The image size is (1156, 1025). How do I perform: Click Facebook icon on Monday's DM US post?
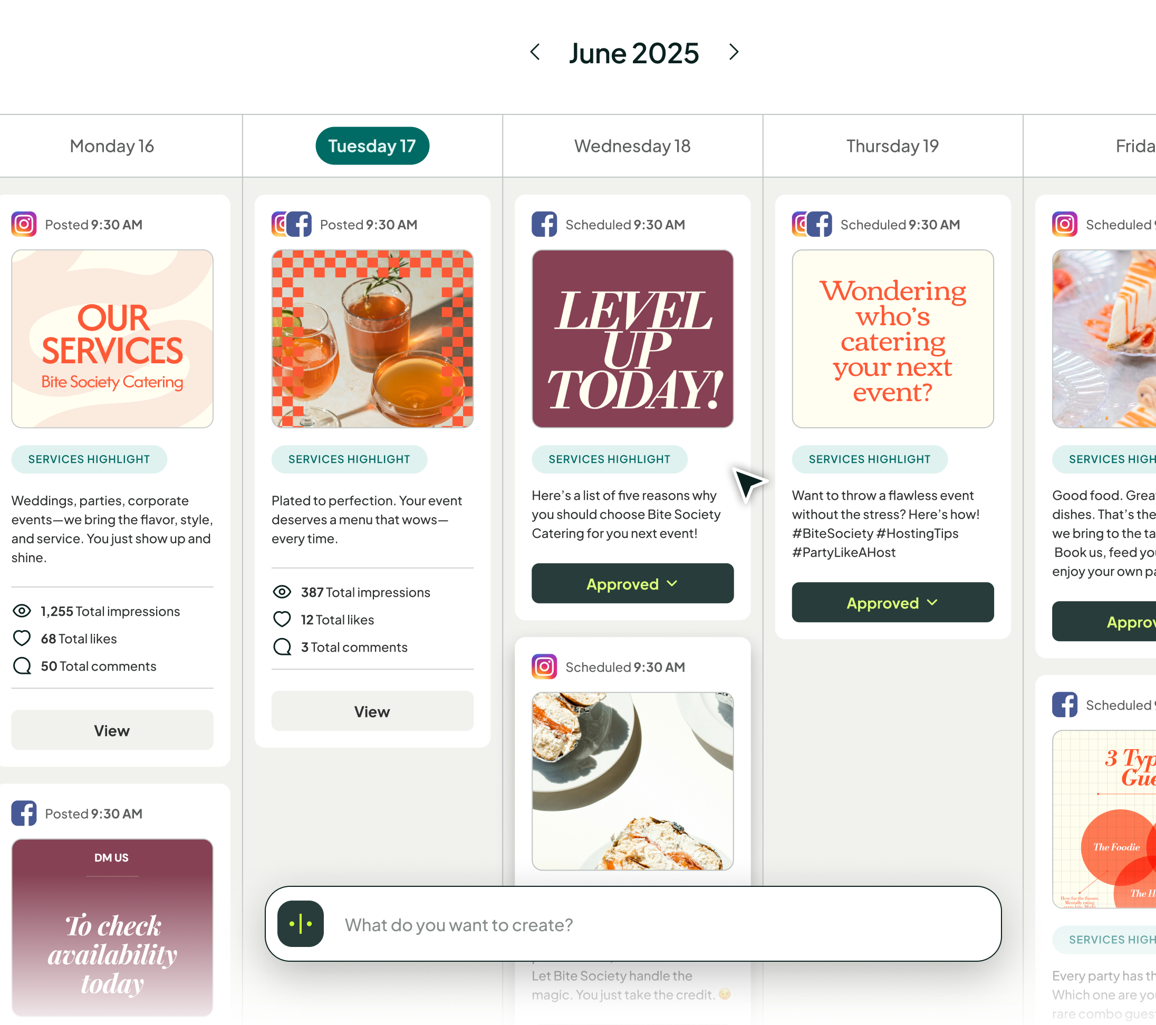click(x=24, y=813)
